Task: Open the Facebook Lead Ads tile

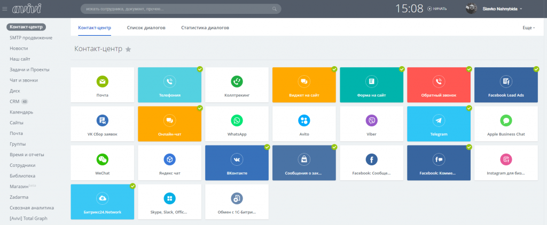Action: (506, 85)
